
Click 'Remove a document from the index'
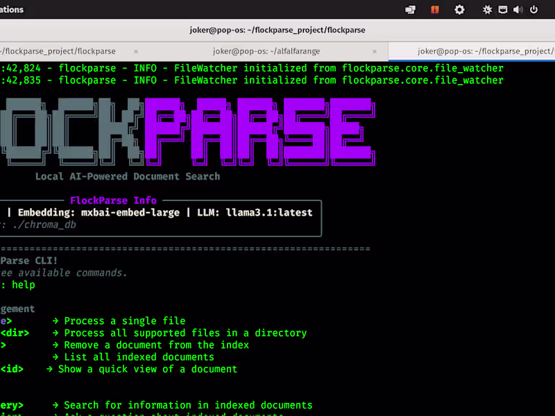(x=157, y=345)
